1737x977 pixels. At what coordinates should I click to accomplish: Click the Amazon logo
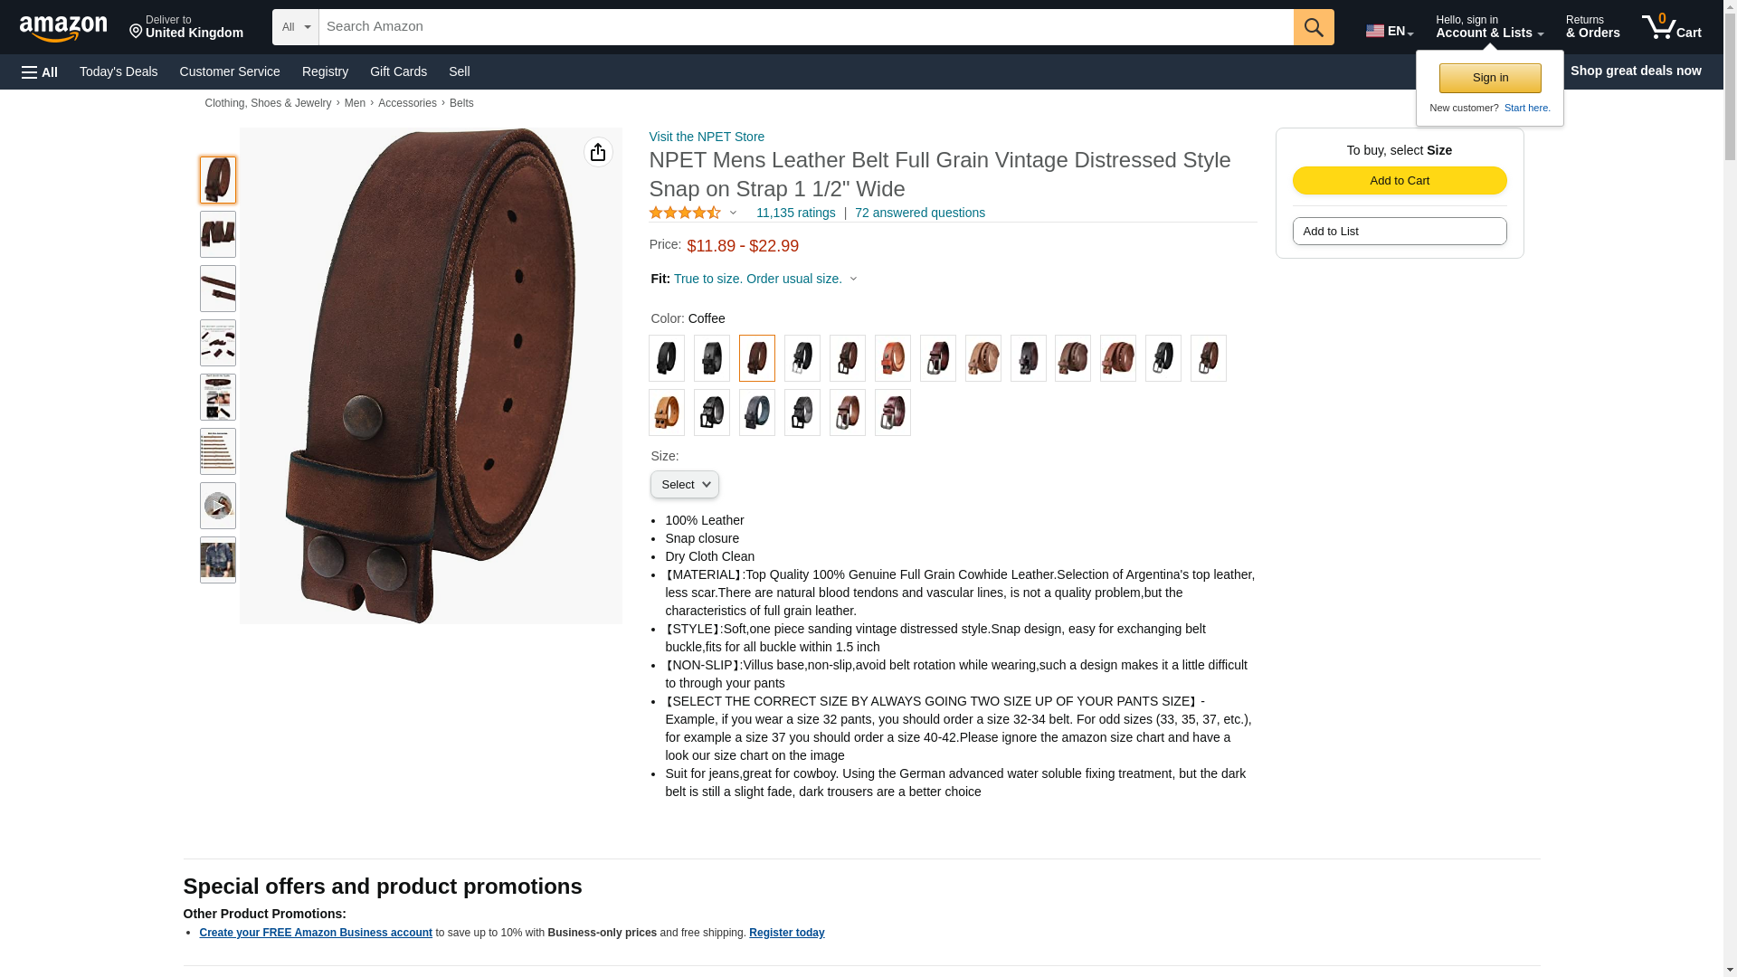[63, 28]
